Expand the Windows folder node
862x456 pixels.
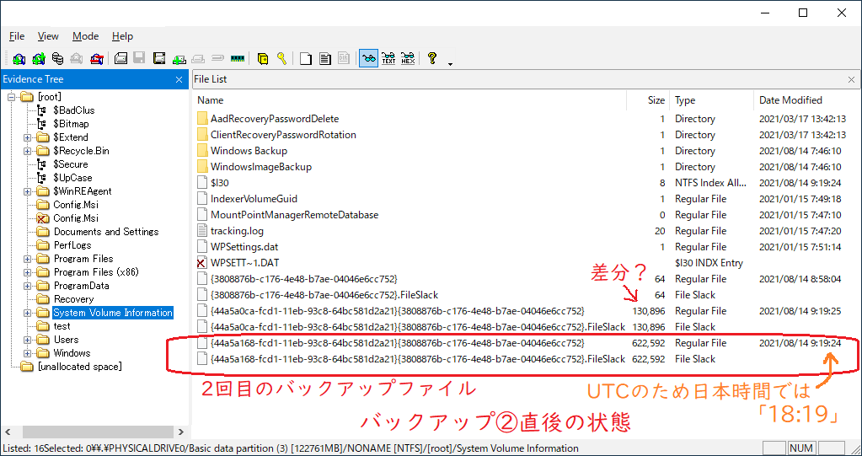pos(28,353)
